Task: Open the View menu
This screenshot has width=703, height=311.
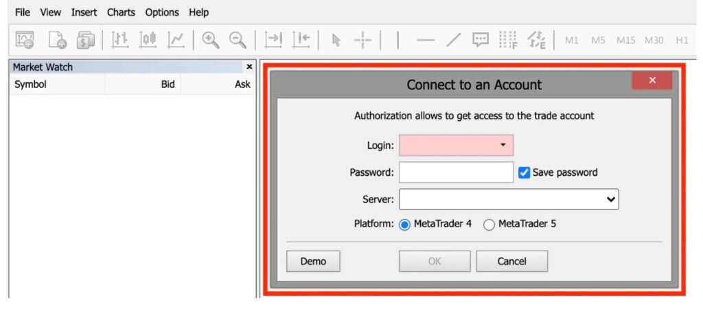Action: (51, 12)
